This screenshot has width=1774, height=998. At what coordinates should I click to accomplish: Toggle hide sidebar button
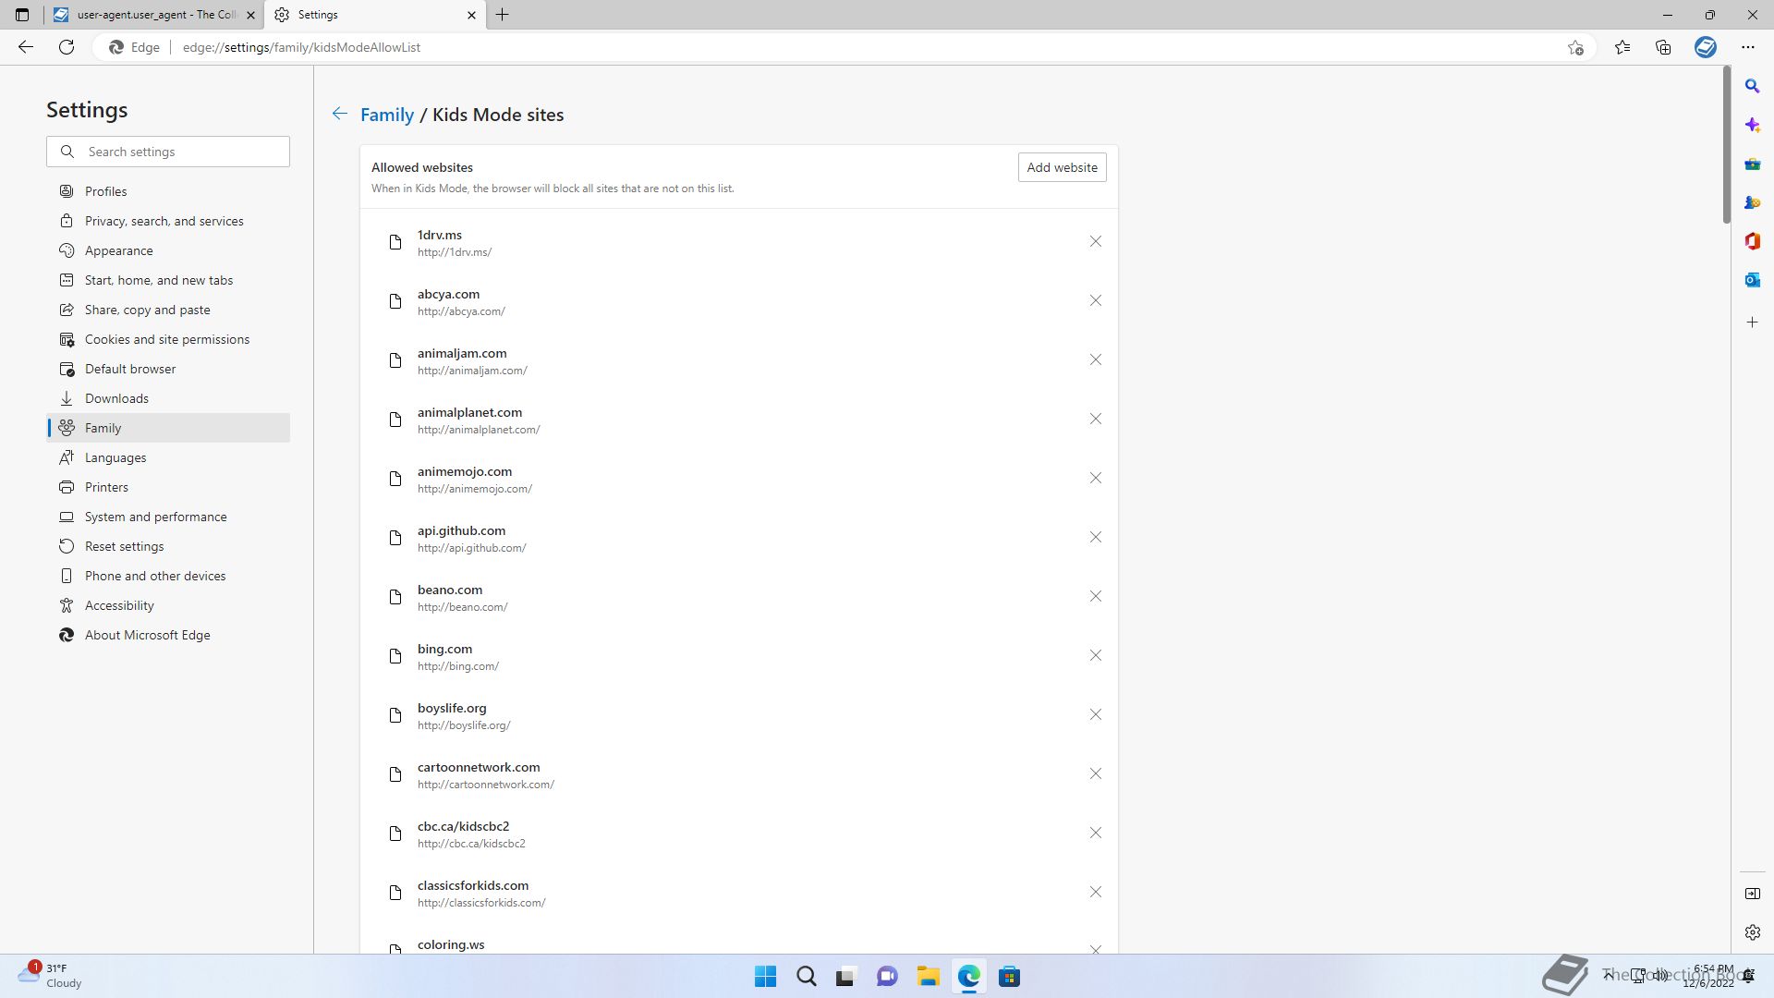click(1752, 894)
